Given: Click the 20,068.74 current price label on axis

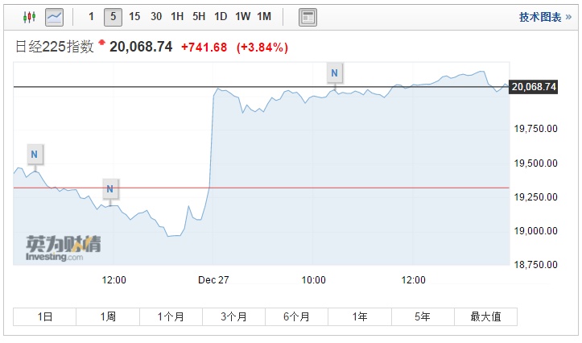Looking at the screenshot, I should 534,87.
